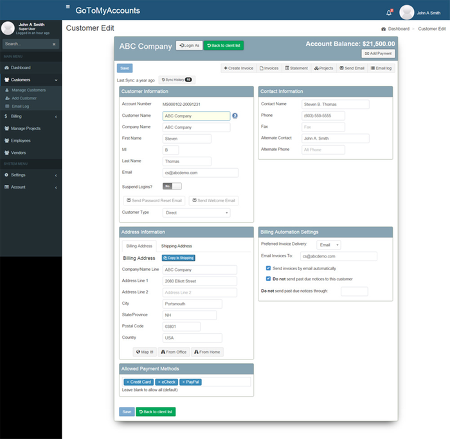The image size is (450, 439).
Task: Click the top Save button
Action: [125, 68]
